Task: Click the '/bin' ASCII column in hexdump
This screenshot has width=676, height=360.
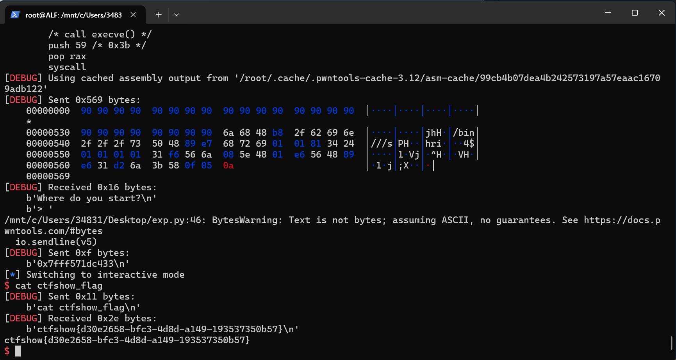Action: (464, 133)
